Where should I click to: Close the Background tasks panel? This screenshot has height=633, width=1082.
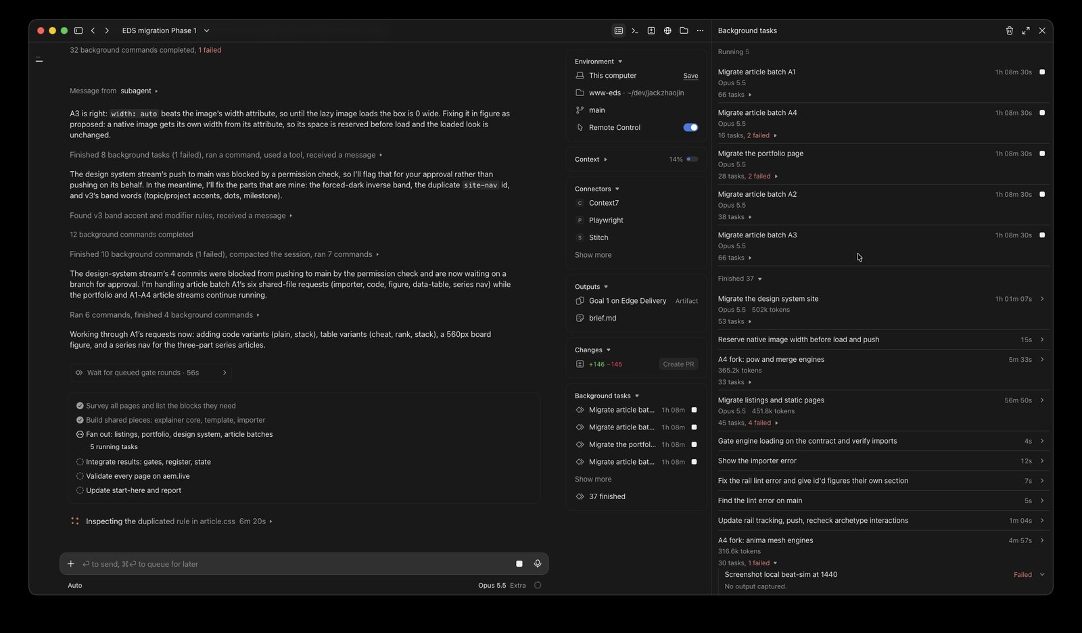point(1042,30)
